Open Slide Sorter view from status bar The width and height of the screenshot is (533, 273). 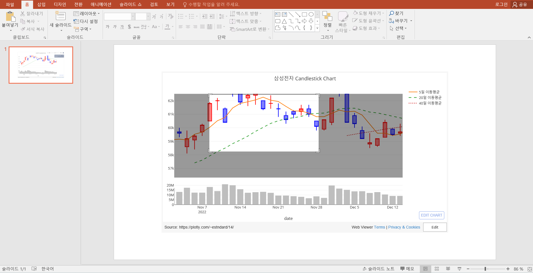437,269
